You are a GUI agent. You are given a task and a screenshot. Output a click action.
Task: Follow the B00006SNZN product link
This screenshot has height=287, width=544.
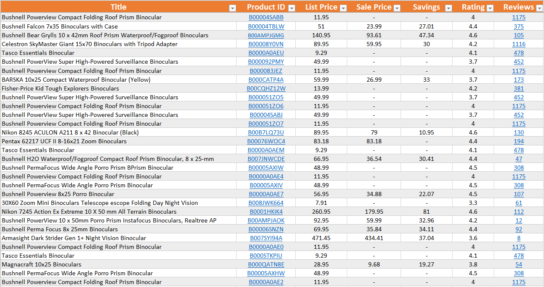coord(266,229)
